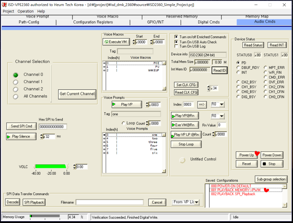Screen dimensions: 293x223
Task: Select 002 PLAYBACK SPI_Playback configuration
Action: (246, 194)
